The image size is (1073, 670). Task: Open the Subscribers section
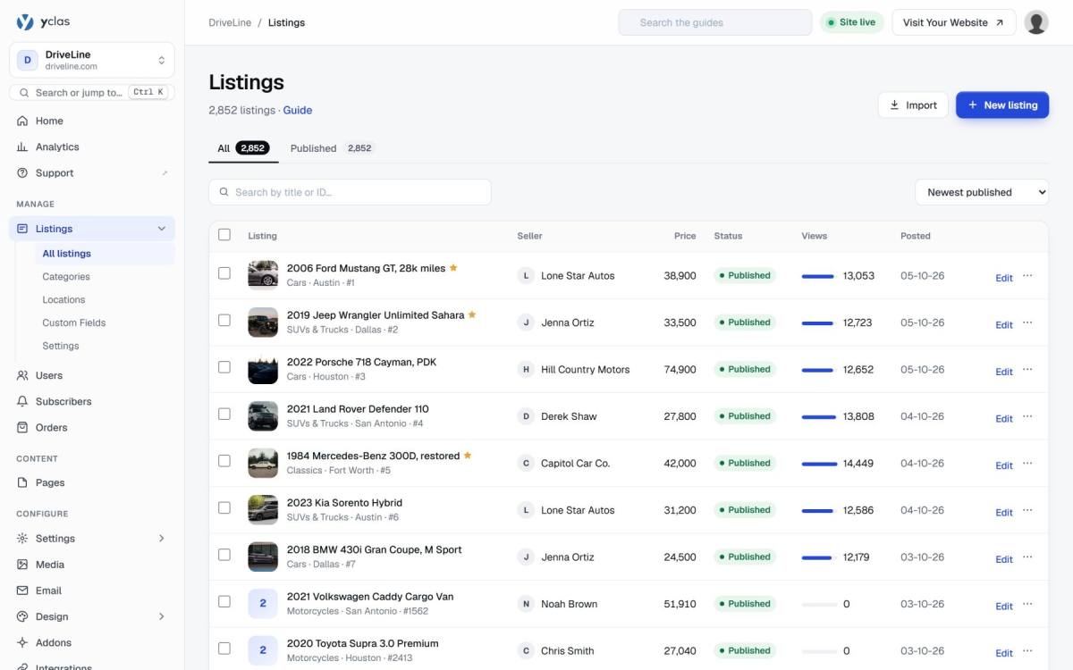click(x=92, y=401)
